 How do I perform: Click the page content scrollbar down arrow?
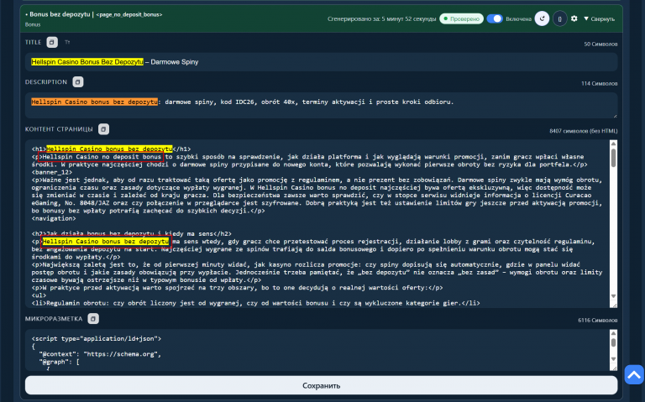(613, 296)
